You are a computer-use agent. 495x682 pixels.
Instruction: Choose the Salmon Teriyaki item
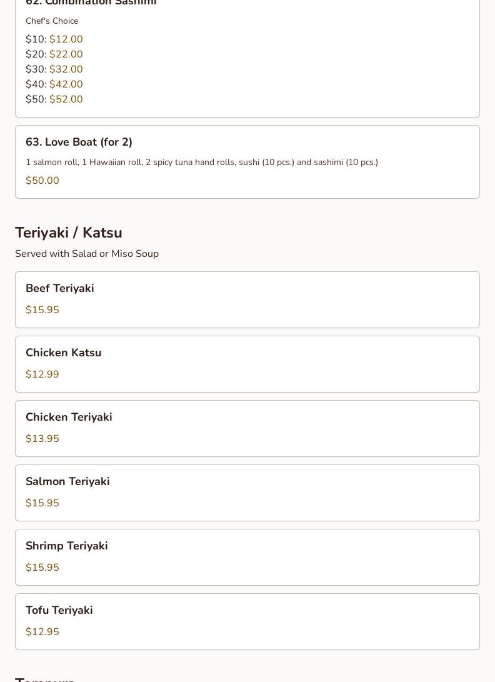click(x=67, y=481)
